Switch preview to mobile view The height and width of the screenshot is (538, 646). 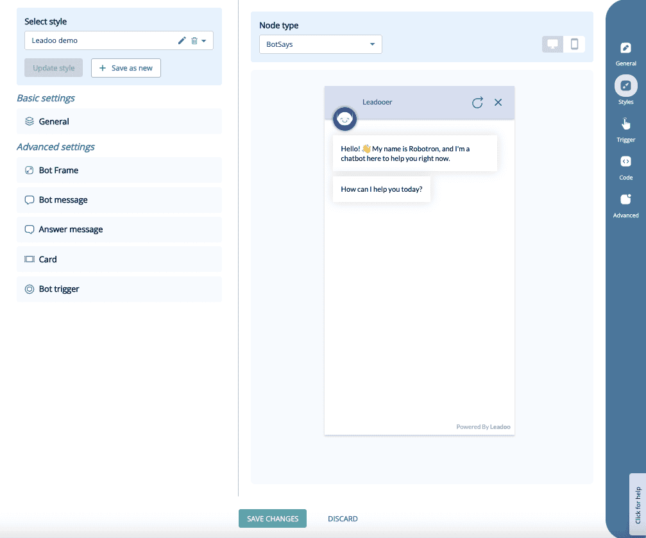point(574,44)
